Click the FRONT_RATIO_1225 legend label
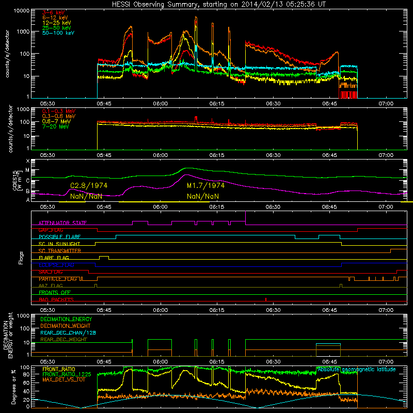The image size is (413, 413). pos(67,374)
